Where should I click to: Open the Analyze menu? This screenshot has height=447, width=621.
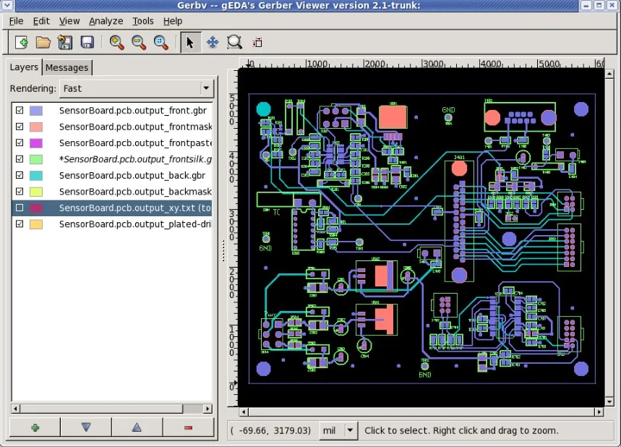coord(106,21)
